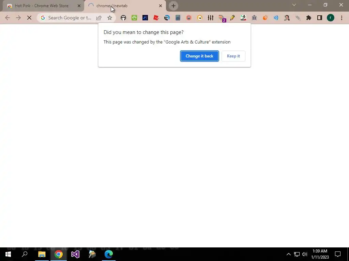Open the green r profile avatar

click(331, 18)
